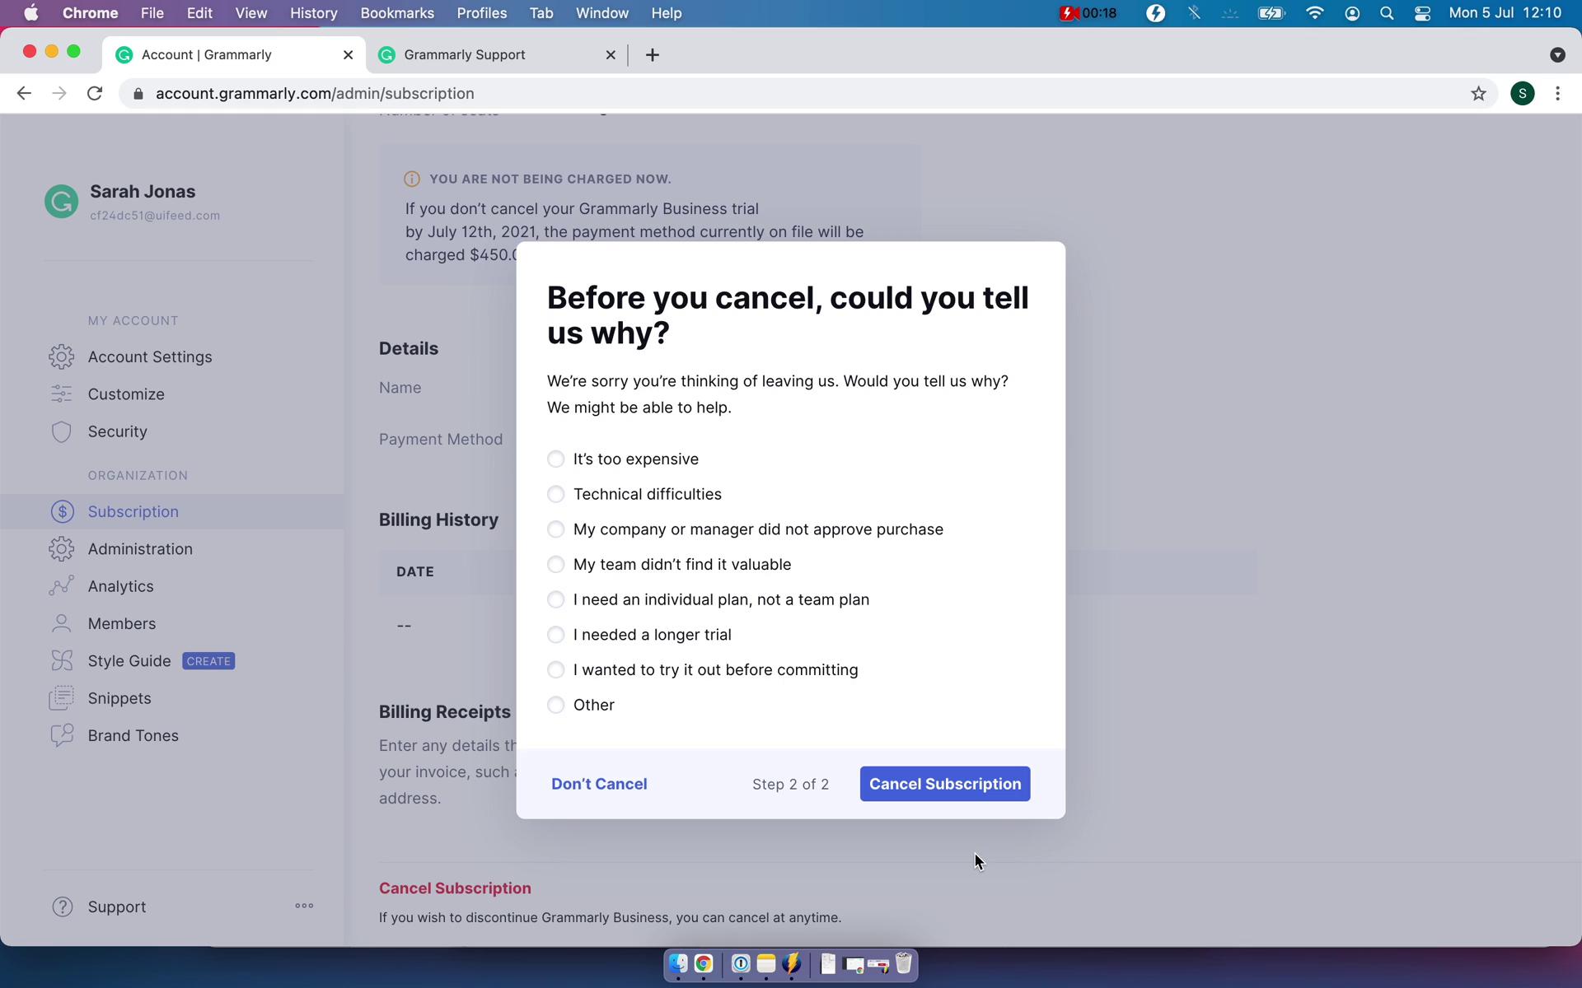Click the Customize sliders icon
The width and height of the screenshot is (1582, 988).
tap(62, 394)
